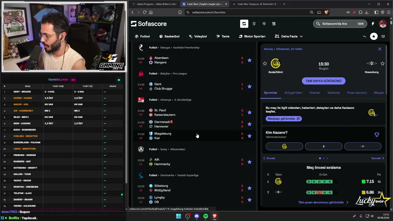The image size is (393, 221).
Task: Click the trending arrow icon in sports bar
Action: pos(364,36)
